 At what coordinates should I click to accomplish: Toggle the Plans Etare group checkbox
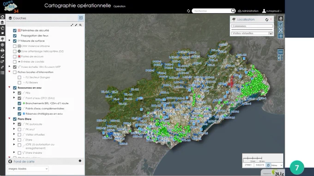tap(15, 119)
